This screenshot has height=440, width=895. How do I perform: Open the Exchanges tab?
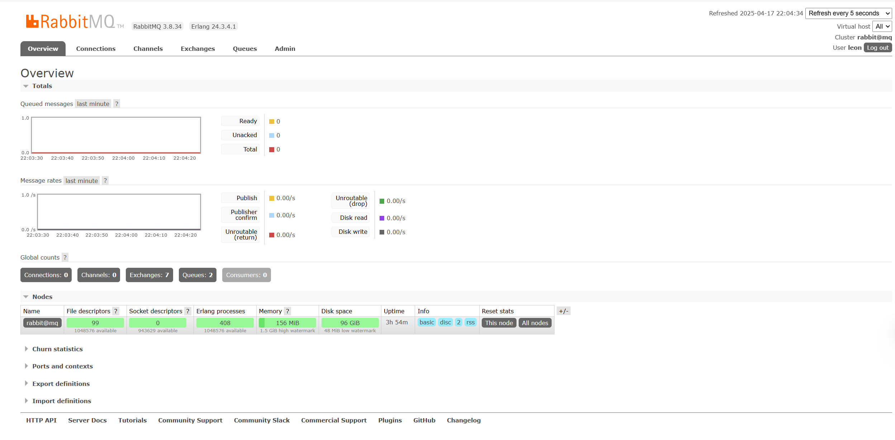(197, 49)
